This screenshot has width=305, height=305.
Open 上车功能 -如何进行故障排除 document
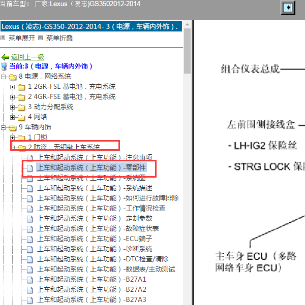[108, 198]
